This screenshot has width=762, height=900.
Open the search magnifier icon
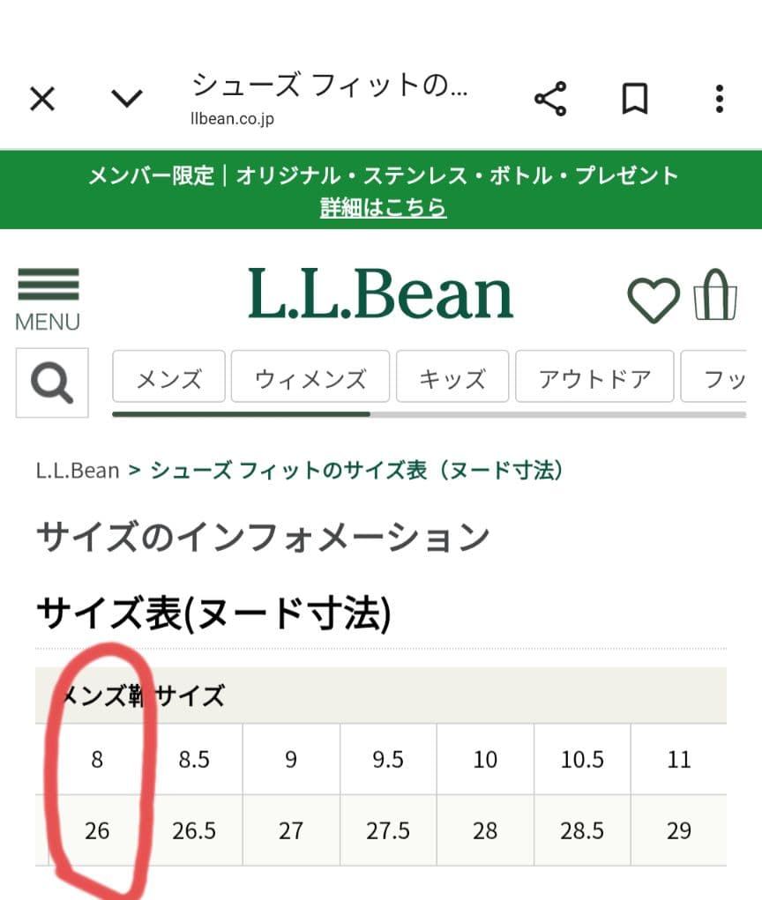point(51,383)
